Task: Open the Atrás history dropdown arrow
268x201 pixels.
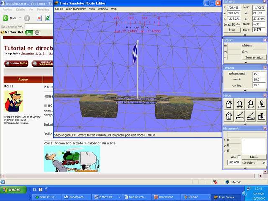Action: [20, 18]
